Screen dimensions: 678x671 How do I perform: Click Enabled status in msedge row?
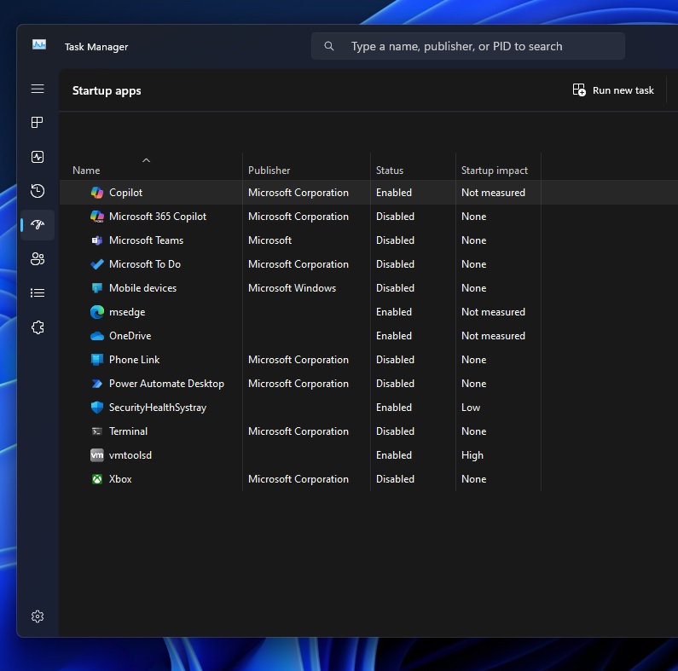pyautogui.click(x=394, y=312)
